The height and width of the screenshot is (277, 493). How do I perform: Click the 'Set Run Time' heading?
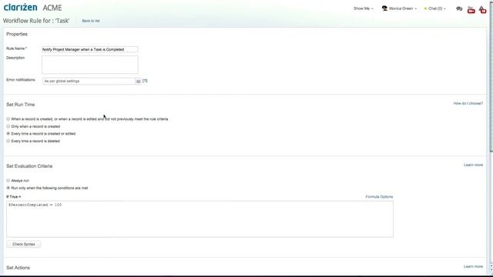[x=21, y=105]
